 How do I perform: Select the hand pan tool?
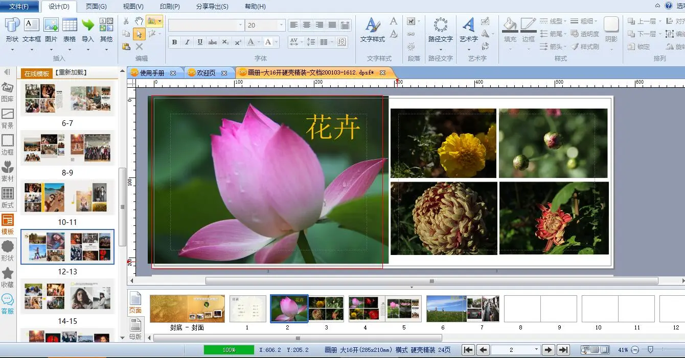[x=139, y=21]
